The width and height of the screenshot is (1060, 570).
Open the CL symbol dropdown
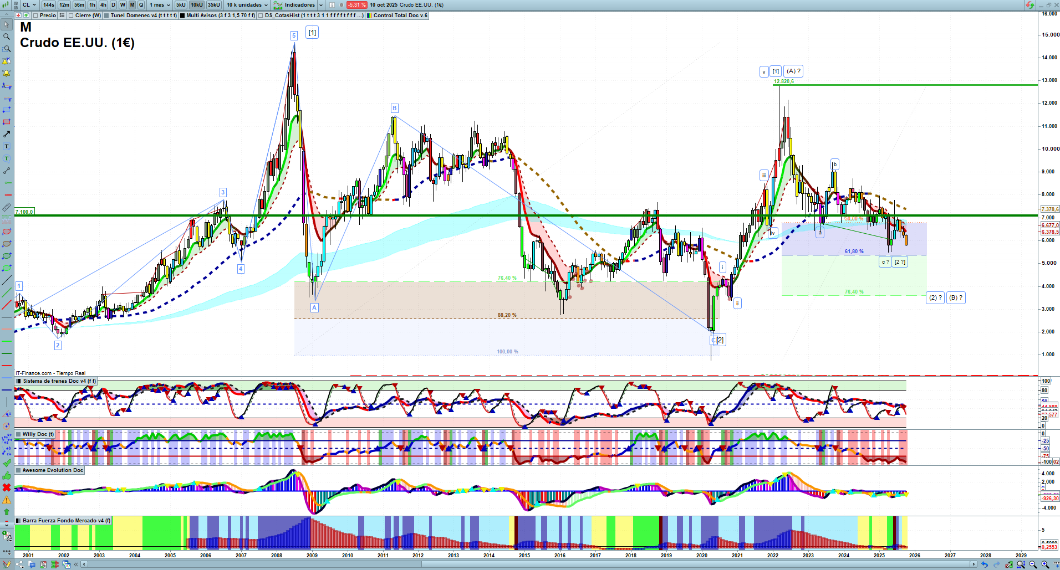coord(29,5)
